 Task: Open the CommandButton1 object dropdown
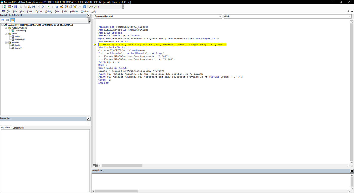point(158,16)
